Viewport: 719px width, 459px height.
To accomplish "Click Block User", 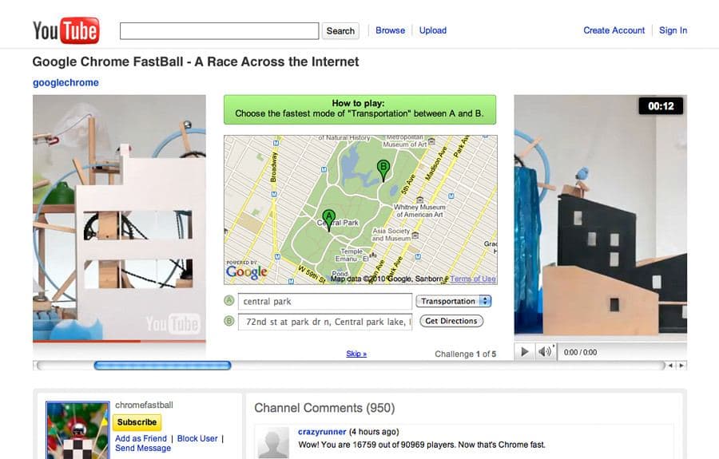I will click(197, 438).
